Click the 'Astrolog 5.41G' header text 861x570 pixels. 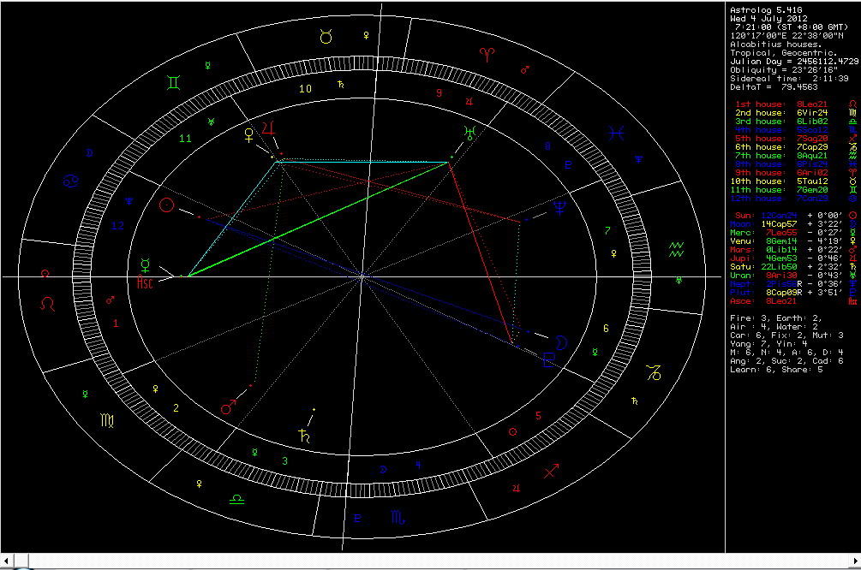pyautogui.click(x=762, y=8)
